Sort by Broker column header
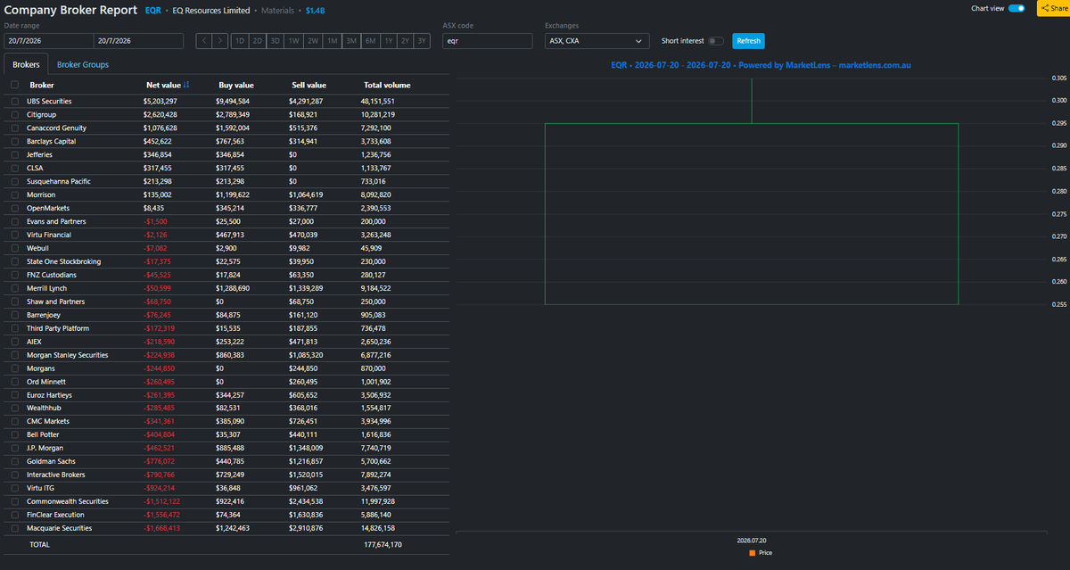This screenshot has width=1070, height=570. coord(42,86)
